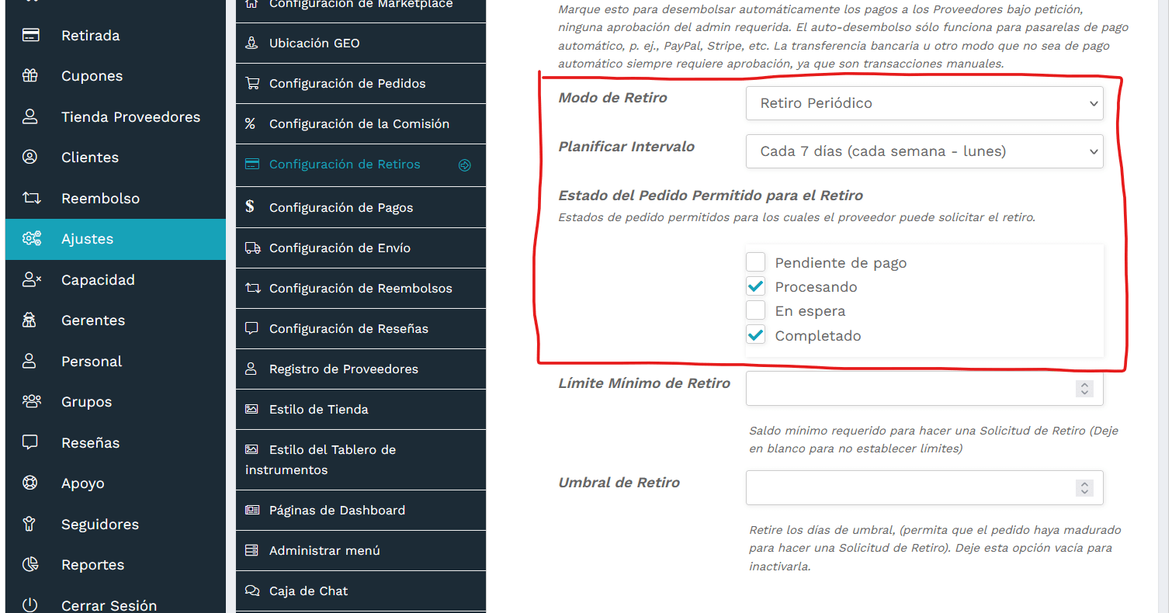
Task: Enable the Pendiente de pago checkbox
Action: [755, 261]
